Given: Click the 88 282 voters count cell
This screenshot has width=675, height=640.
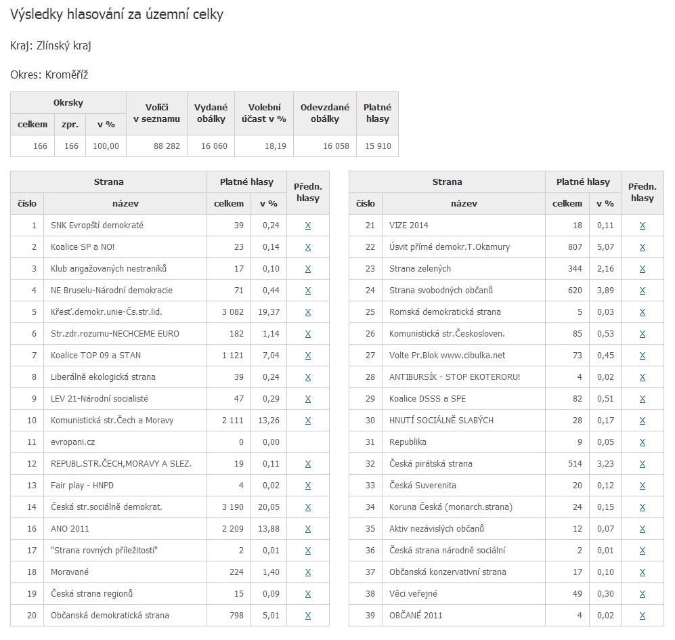Looking at the screenshot, I should pos(156,146).
